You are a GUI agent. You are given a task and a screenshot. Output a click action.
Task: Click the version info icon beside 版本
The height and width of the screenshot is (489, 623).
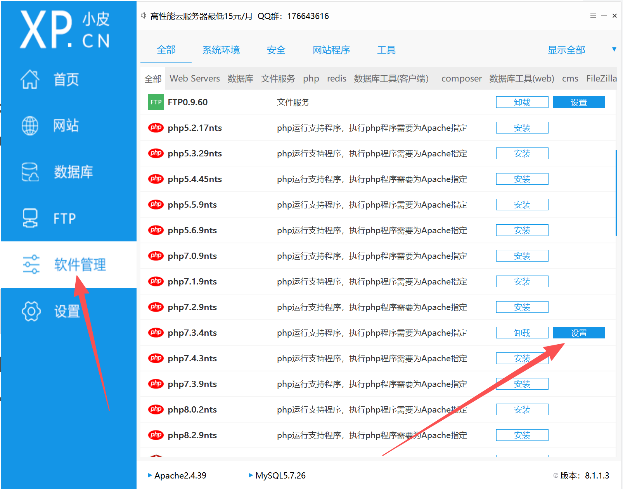click(x=556, y=475)
